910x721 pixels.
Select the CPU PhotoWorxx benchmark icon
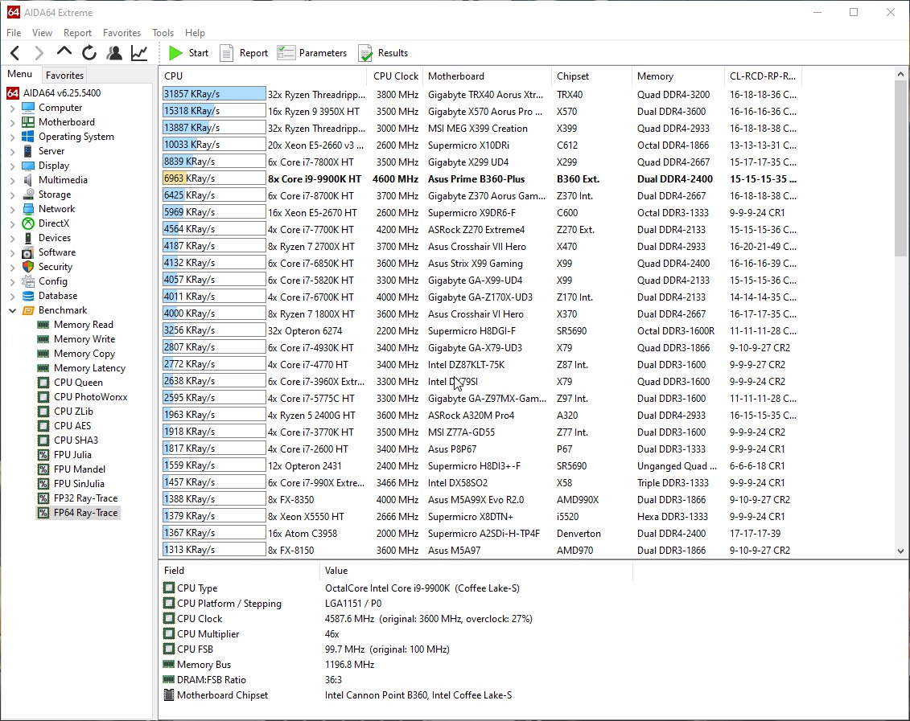click(x=43, y=397)
